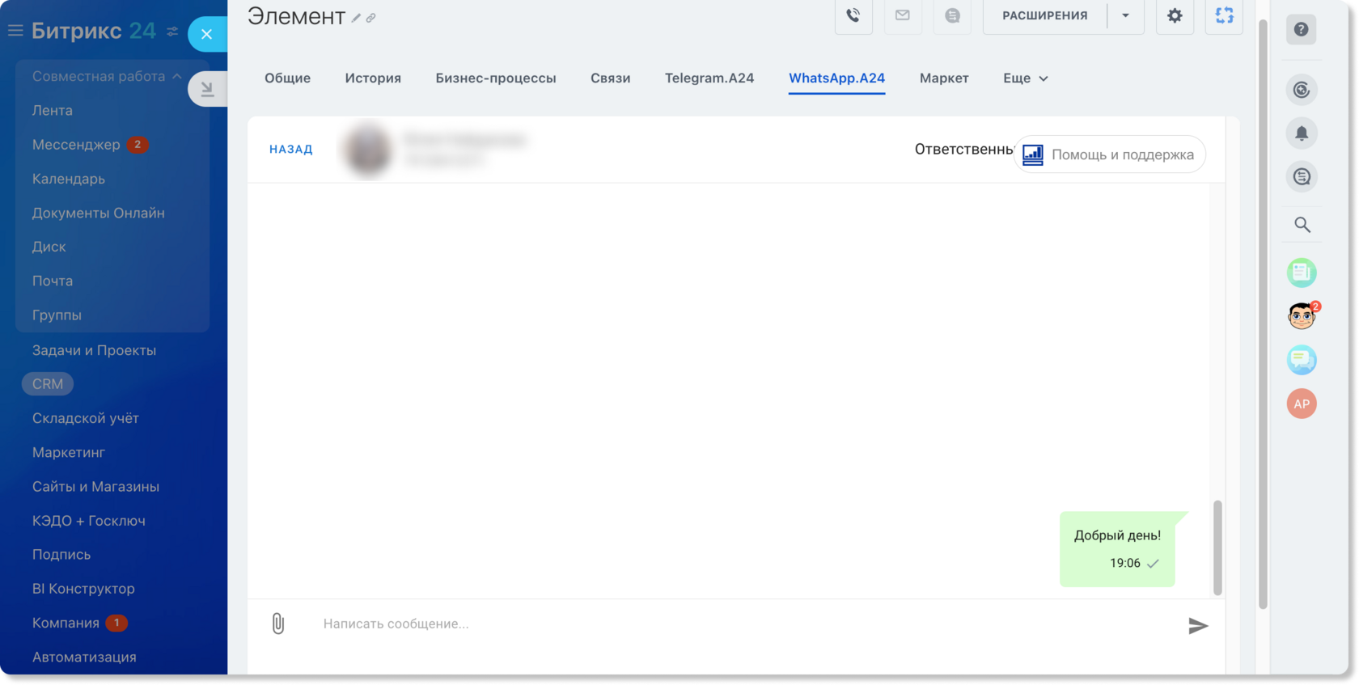This screenshot has width=1359, height=685.
Task: Switch to the История tab
Action: coord(373,78)
